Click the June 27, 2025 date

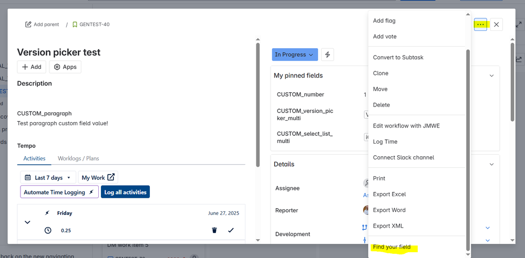[224, 213]
